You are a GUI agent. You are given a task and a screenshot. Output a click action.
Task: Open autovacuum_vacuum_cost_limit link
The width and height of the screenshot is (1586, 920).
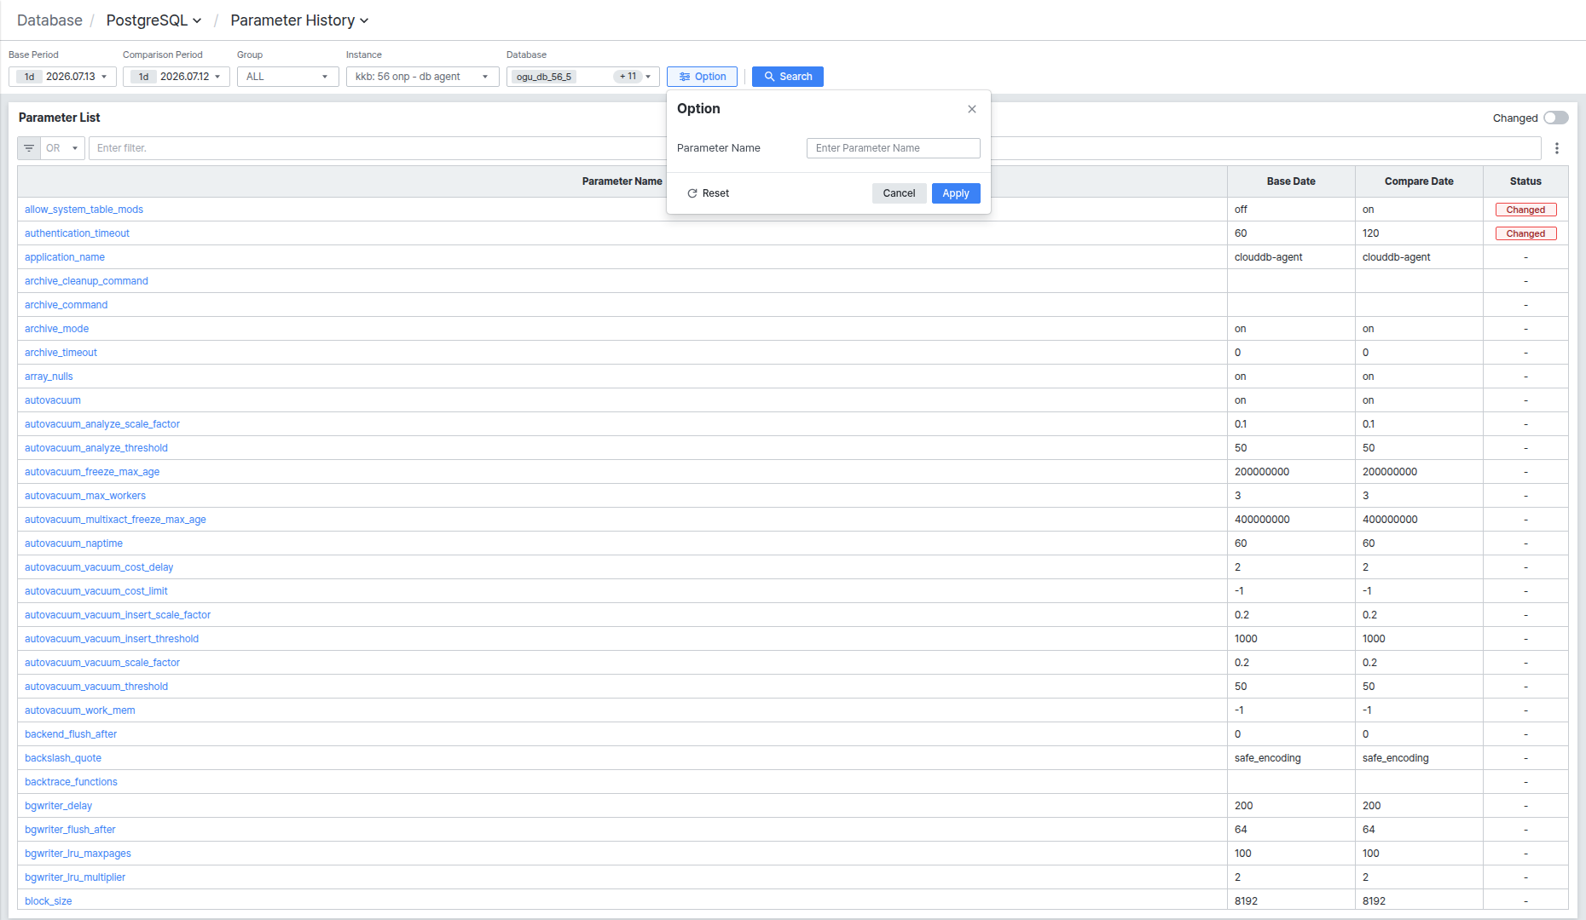(x=96, y=591)
